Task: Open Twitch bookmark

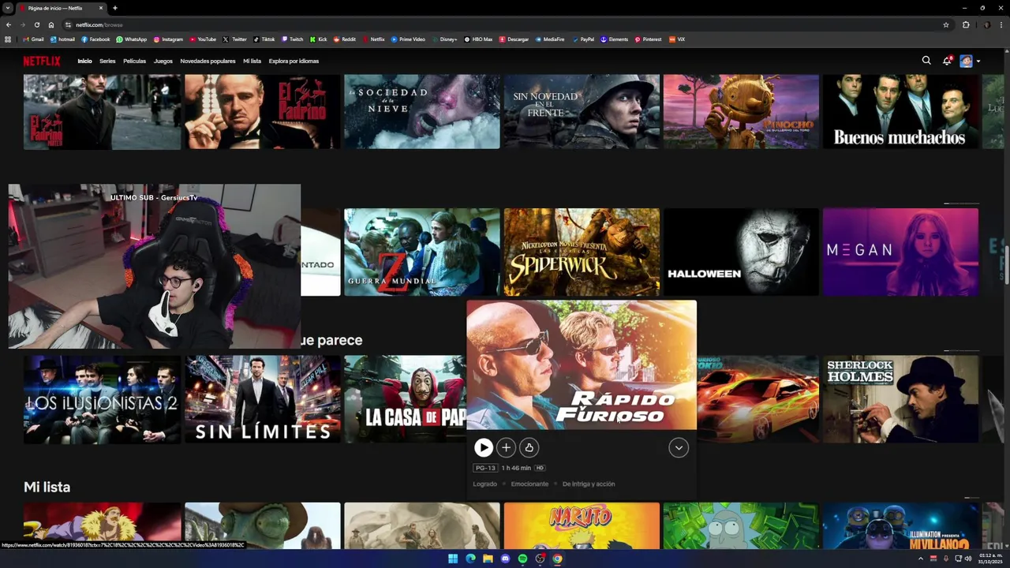Action: (292, 39)
